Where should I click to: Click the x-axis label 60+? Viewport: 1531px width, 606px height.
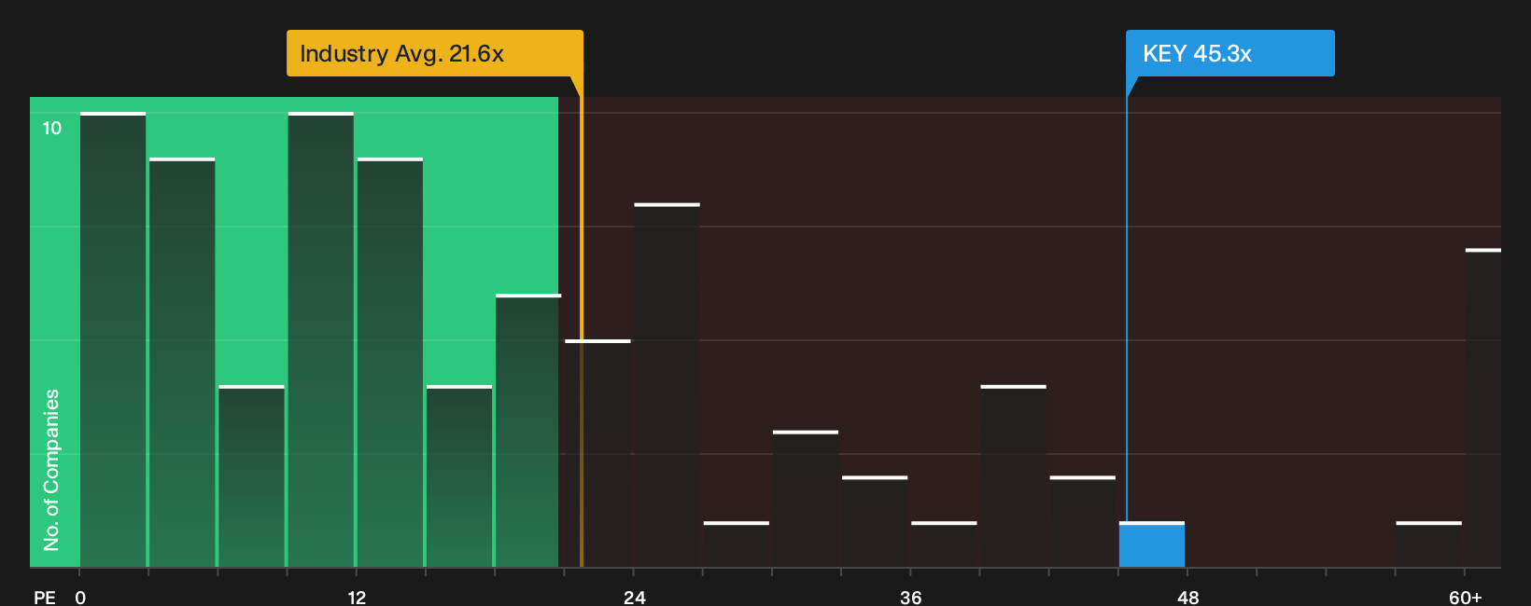tap(1466, 598)
